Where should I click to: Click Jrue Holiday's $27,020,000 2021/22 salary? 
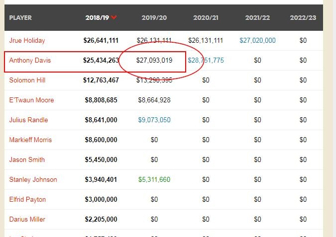[x=257, y=40]
